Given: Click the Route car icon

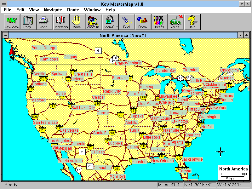Looking at the screenshot, I should coord(176,22).
